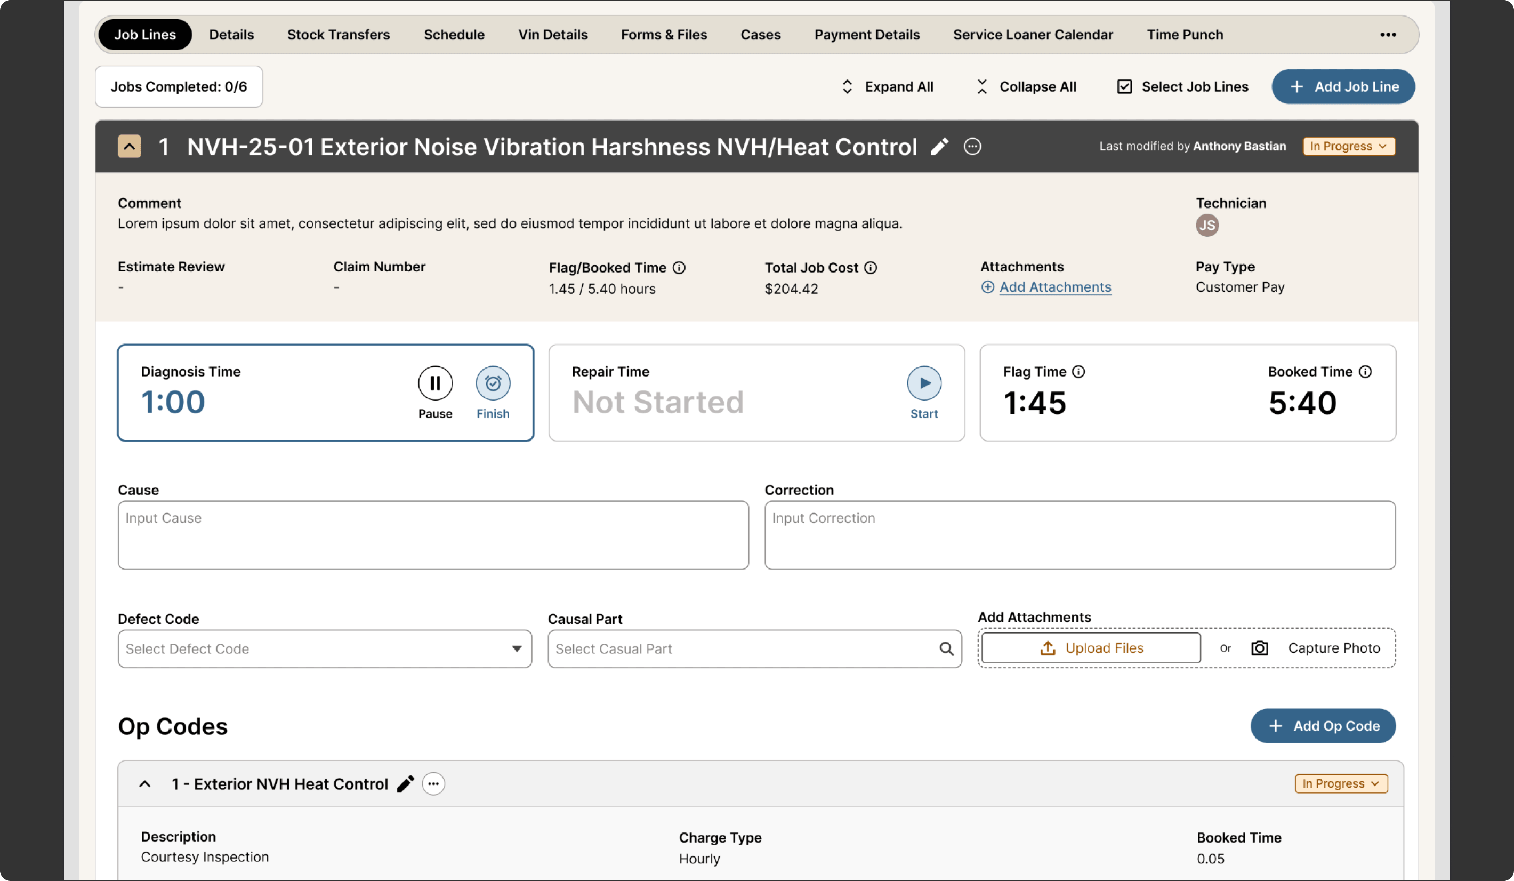Pause the Diagnosis Time timer

435,383
